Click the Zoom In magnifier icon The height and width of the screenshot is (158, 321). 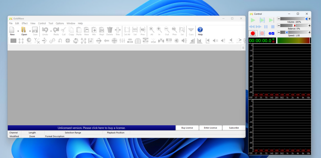coord(159,30)
